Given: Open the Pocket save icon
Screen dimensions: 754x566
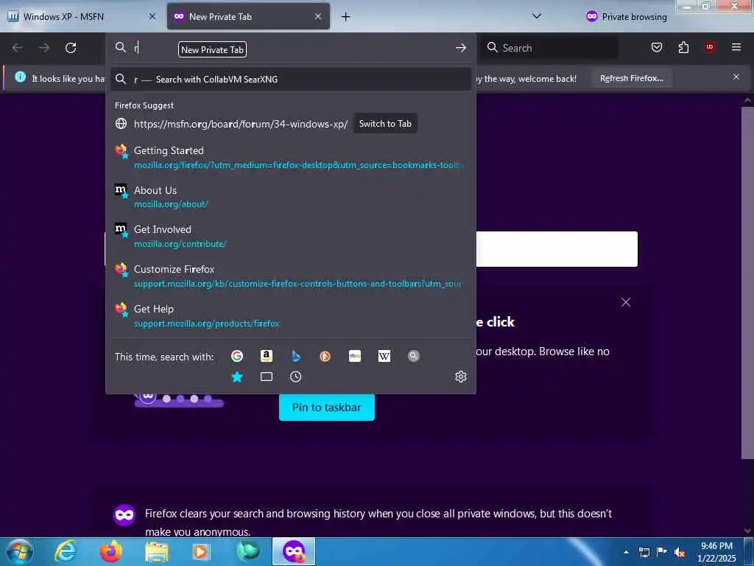Looking at the screenshot, I should point(656,47).
